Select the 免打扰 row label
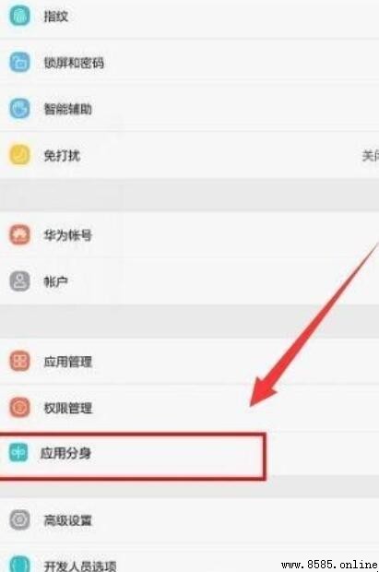Viewport: 379px width, 572px height. [62, 155]
